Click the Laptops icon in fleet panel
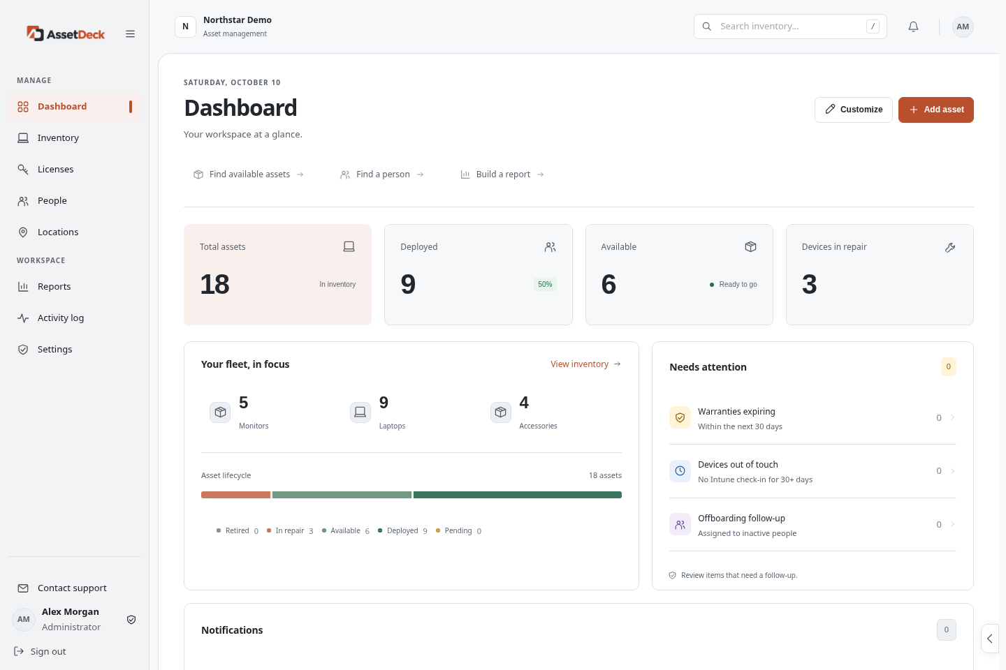 [x=360, y=412]
